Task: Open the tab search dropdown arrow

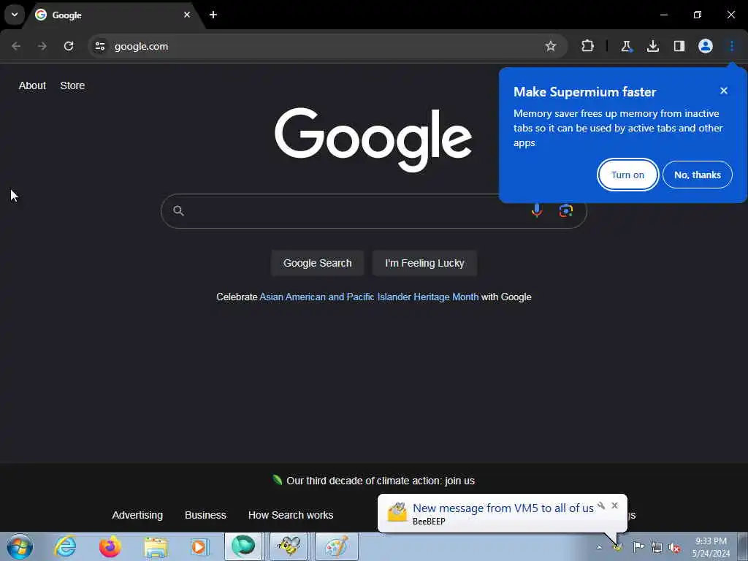Action: click(15, 15)
